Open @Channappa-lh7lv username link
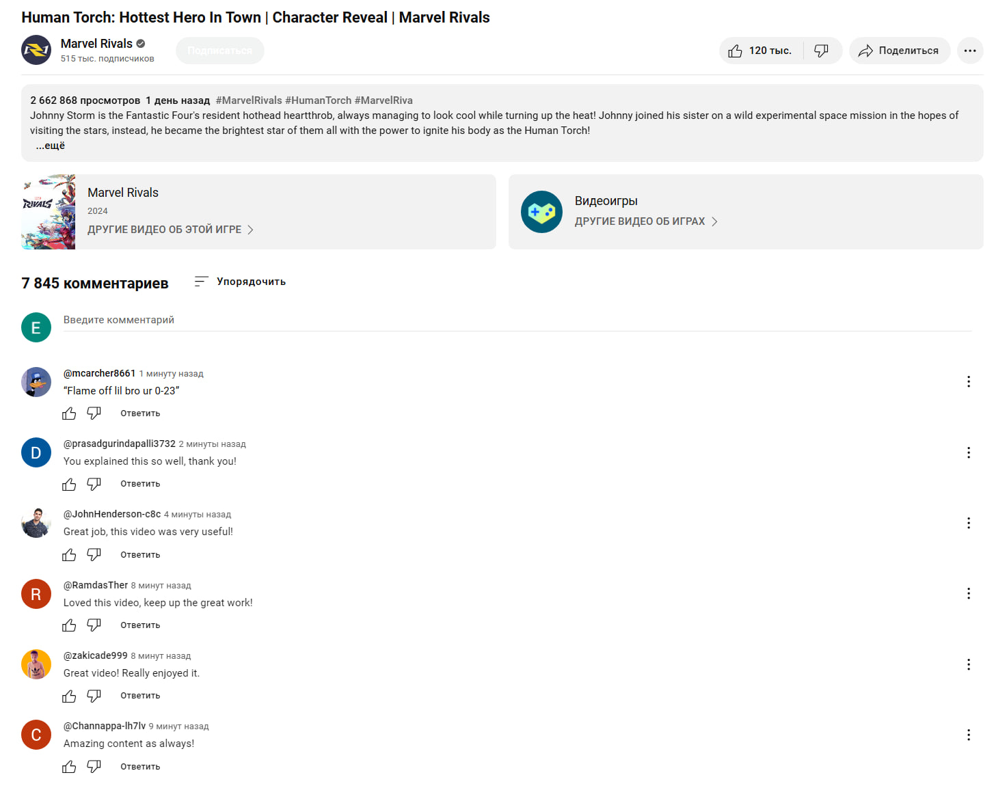996x788 pixels. (105, 726)
